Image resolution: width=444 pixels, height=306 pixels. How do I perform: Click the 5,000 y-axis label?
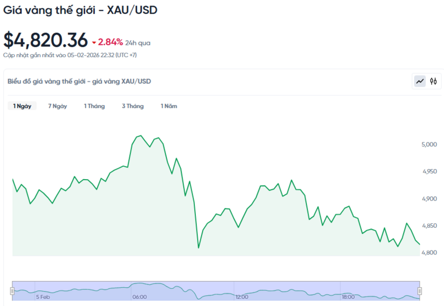(430, 145)
